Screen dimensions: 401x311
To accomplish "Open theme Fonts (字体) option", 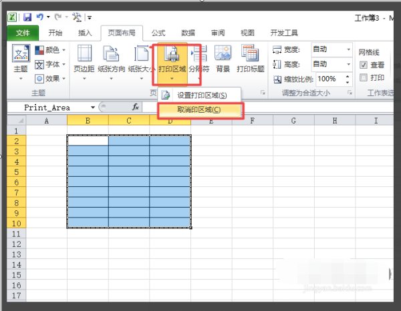I will pyautogui.click(x=50, y=64).
